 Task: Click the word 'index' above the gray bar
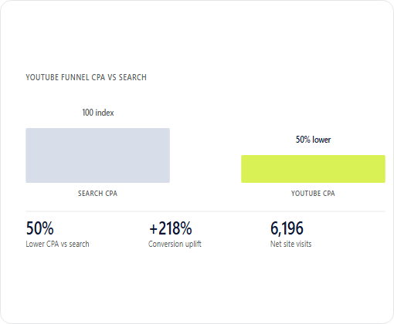[x=105, y=113]
